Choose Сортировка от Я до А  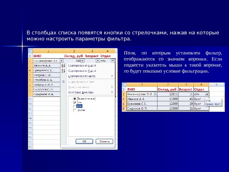tap(82, 71)
